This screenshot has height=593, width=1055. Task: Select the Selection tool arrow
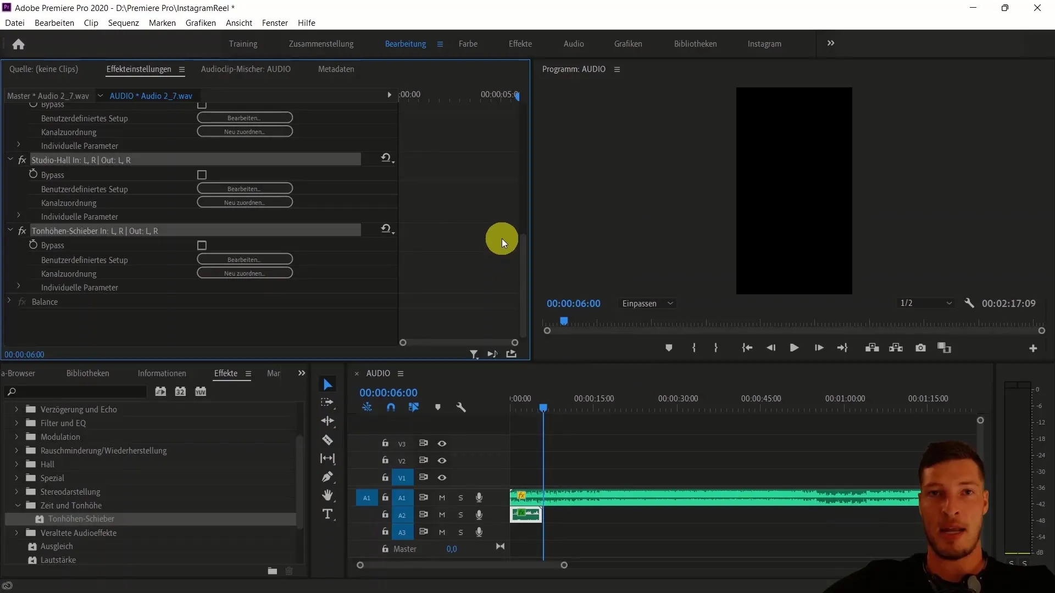(327, 384)
